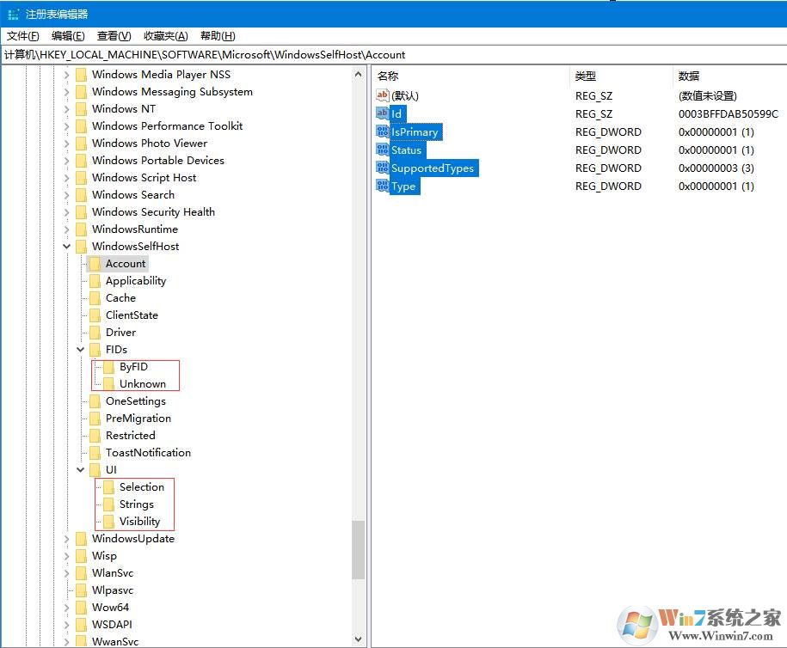Click the tree pane scroll-up arrow

tap(359, 75)
